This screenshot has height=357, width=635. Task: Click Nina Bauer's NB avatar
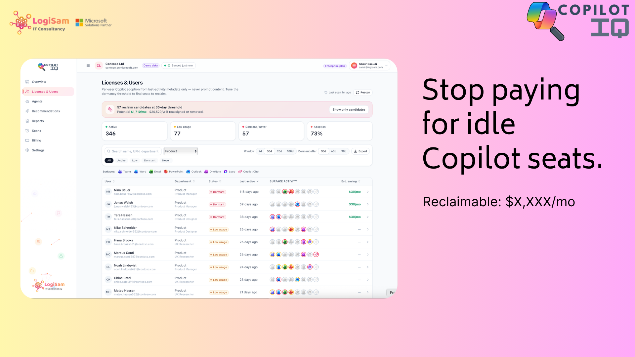(108, 192)
